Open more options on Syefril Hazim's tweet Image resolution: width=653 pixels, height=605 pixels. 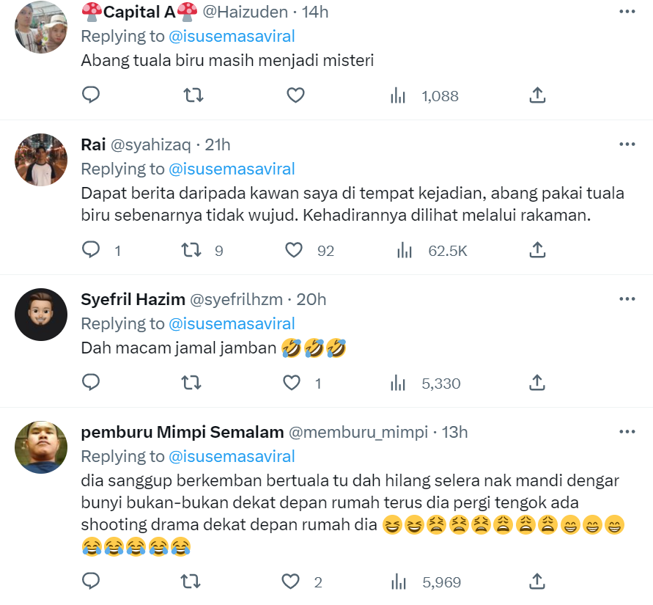pyautogui.click(x=627, y=299)
